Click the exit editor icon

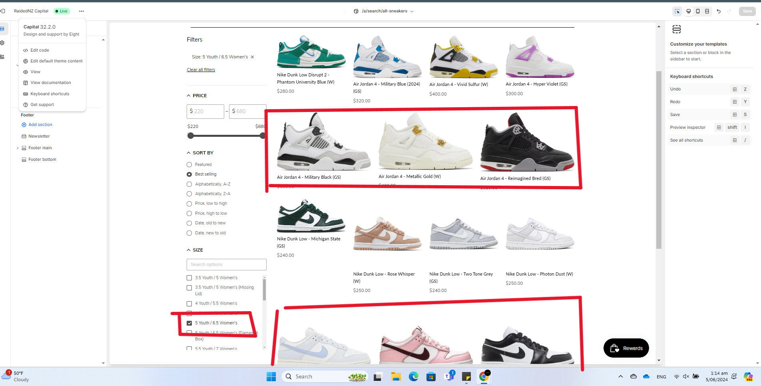coord(3,11)
